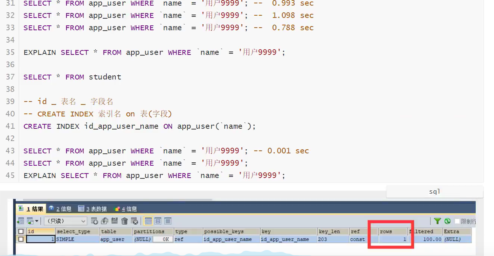Switch to the 4 信息 tab

point(125,209)
